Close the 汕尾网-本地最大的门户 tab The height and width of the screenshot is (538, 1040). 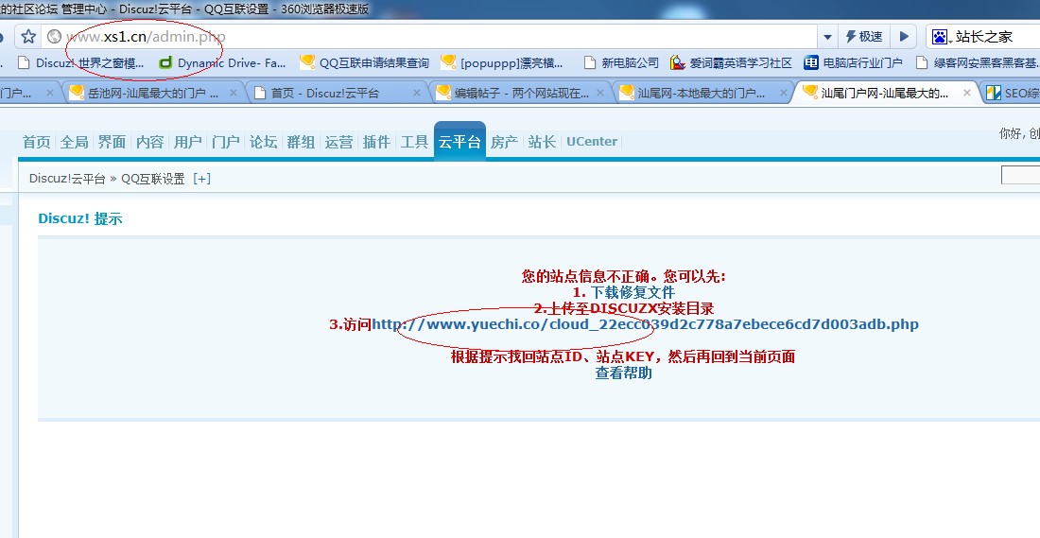784,93
